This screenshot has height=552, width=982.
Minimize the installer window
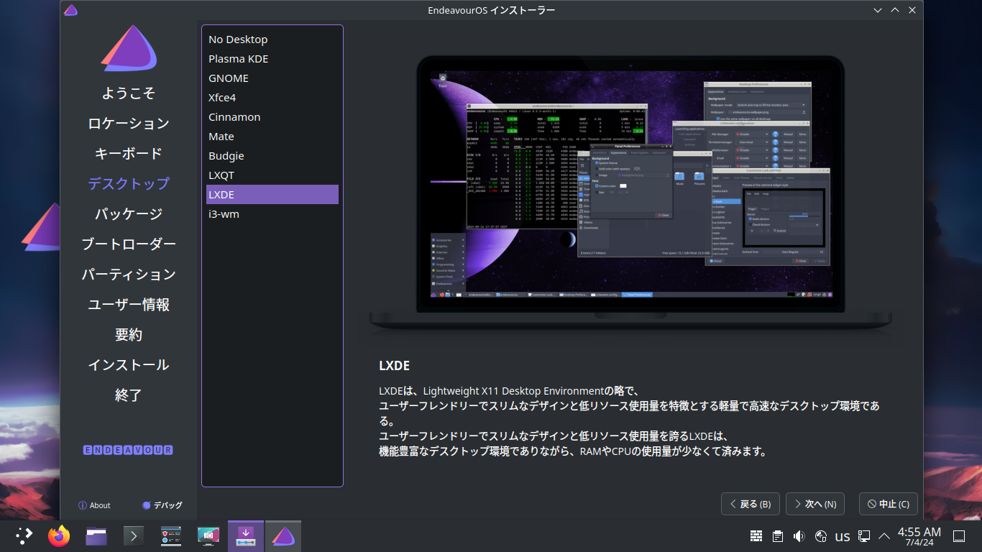[x=878, y=10]
